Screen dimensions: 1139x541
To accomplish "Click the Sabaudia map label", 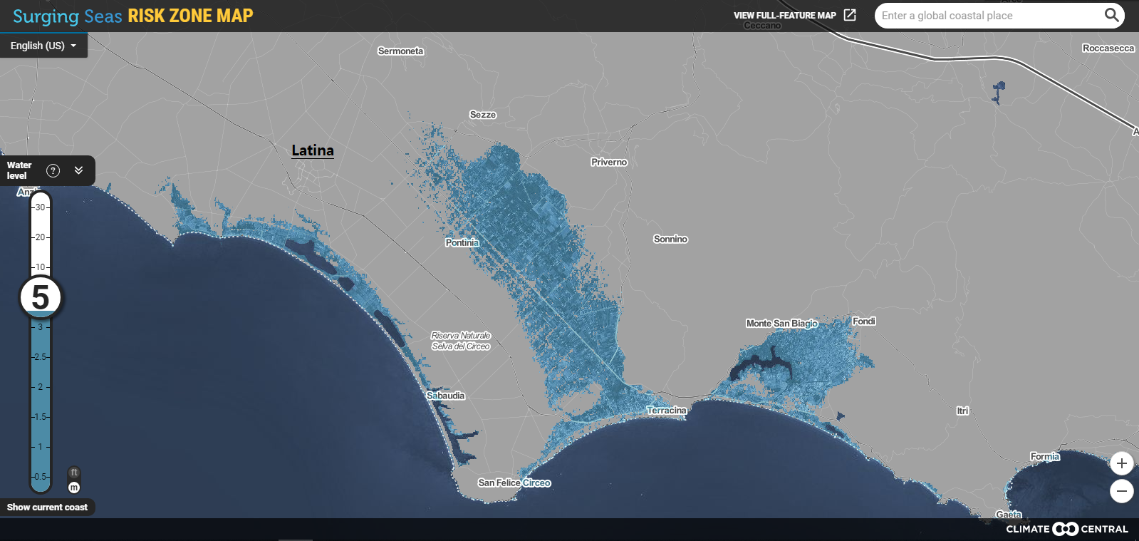I will pyautogui.click(x=446, y=396).
